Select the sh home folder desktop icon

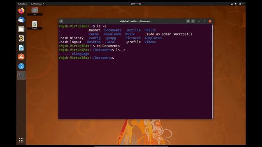pos(35,11)
